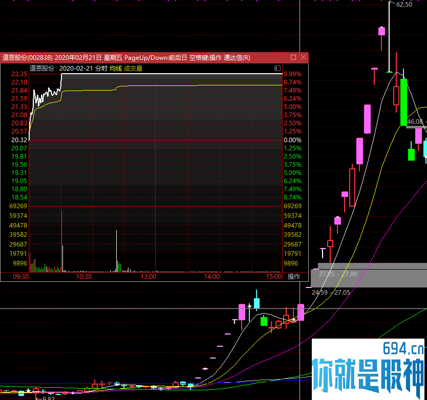This screenshot has height=400, width=427.
Task: Click the 分时 label in chart header
Action: click(x=101, y=69)
